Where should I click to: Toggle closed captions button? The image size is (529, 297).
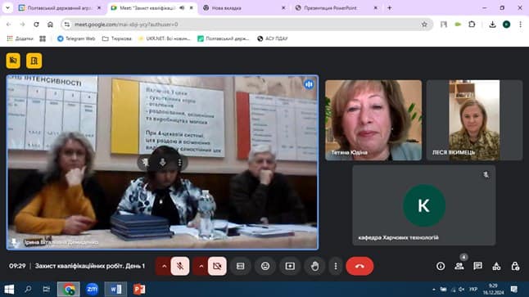coord(241,266)
